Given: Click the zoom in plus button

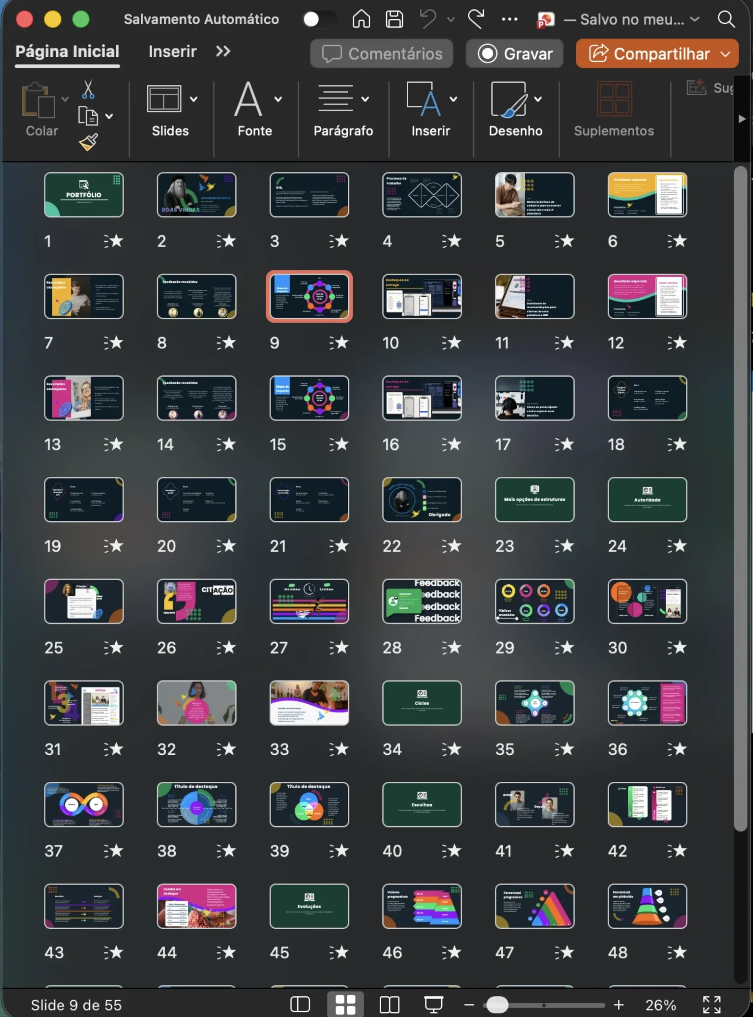Looking at the screenshot, I should click(619, 1004).
